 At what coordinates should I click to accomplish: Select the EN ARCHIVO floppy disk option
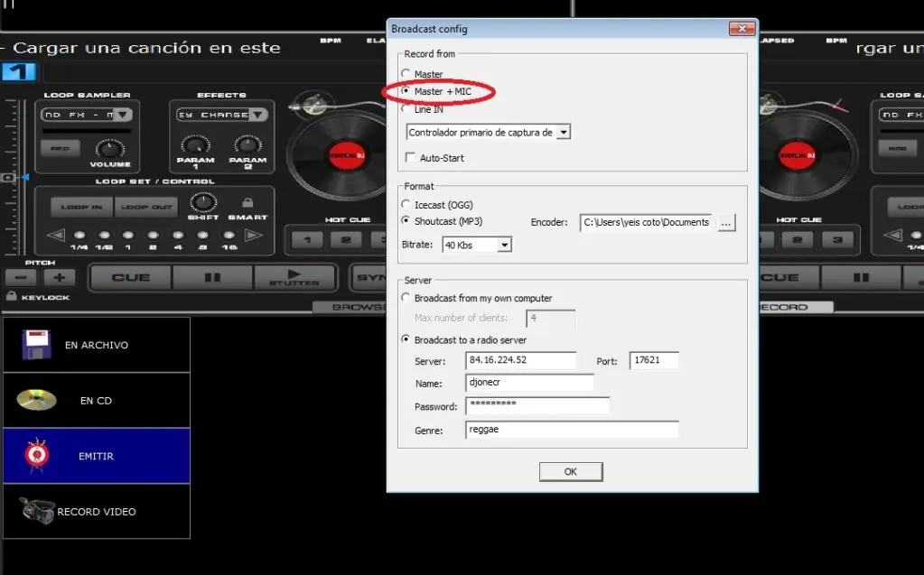point(97,345)
